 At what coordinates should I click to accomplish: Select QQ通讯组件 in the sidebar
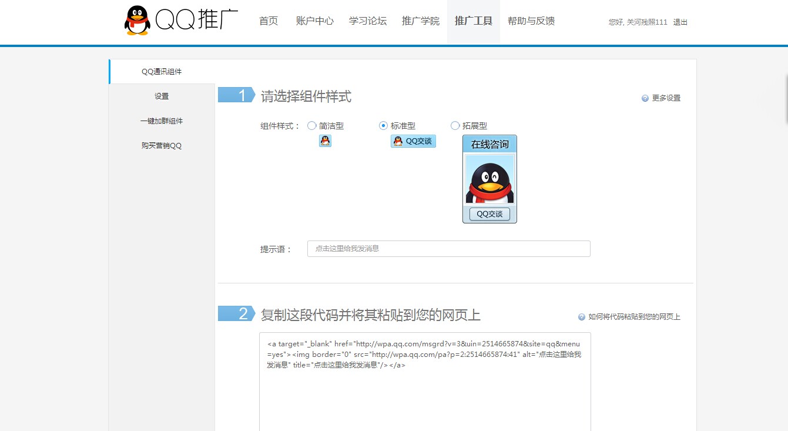[162, 72]
